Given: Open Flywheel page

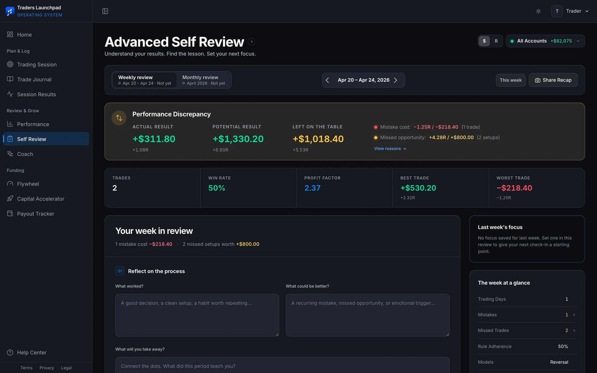Looking at the screenshot, I should [46, 184].
